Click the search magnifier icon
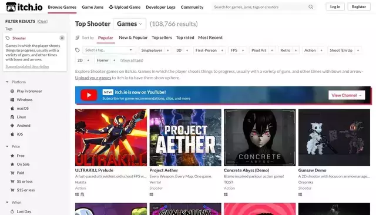The width and height of the screenshot is (376, 215). point(311,7)
